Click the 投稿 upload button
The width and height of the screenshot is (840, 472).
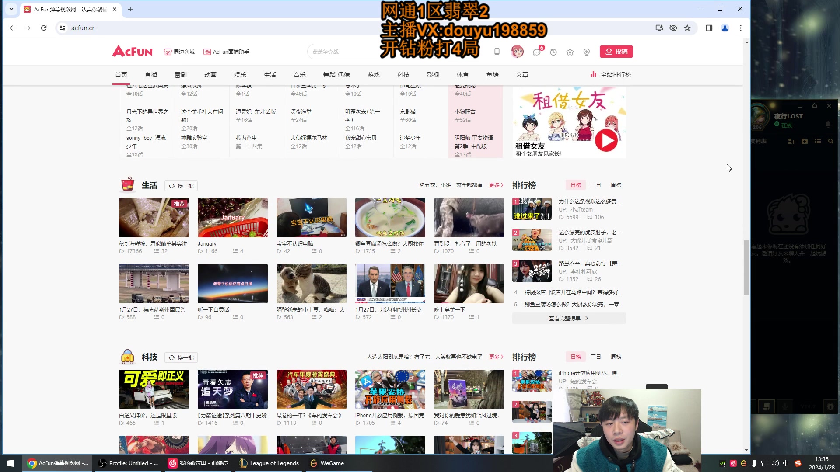point(616,52)
